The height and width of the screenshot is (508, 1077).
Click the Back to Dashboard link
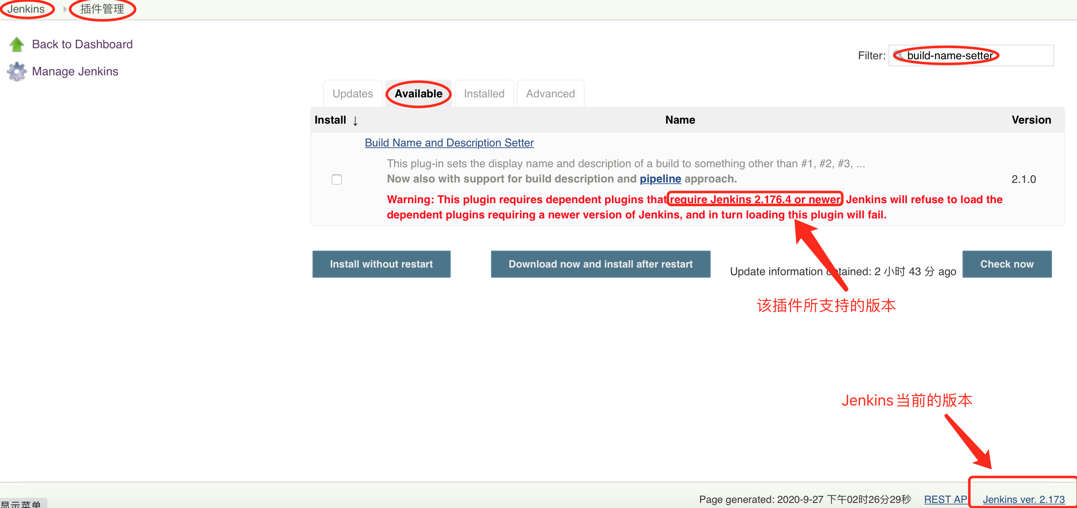click(82, 44)
